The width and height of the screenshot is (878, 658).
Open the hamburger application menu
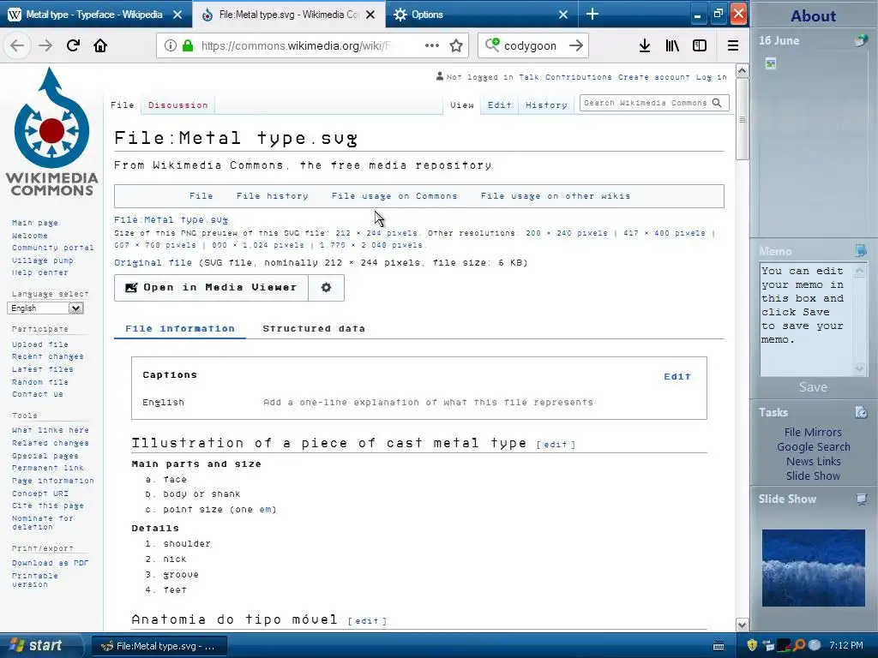(x=732, y=45)
